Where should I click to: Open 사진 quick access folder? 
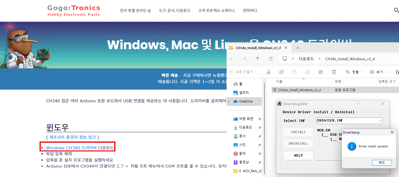(240, 145)
